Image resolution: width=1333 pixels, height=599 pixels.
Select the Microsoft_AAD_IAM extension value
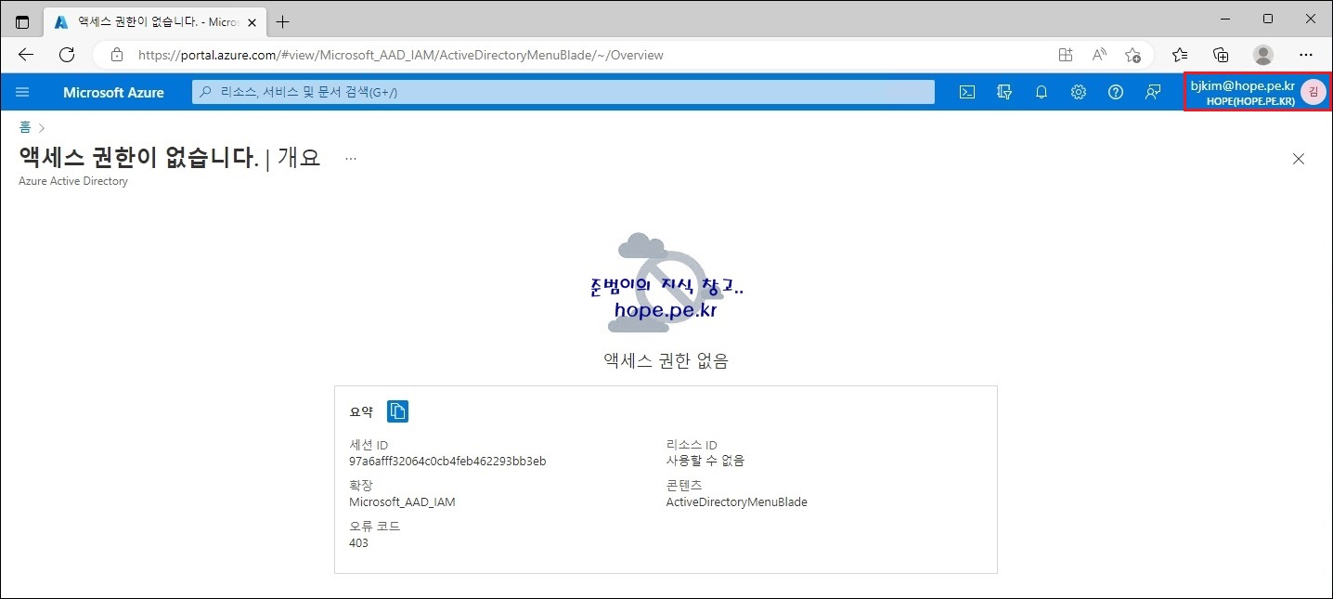point(402,502)
